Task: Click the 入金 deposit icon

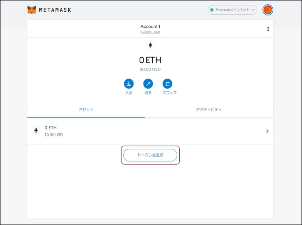Action: (x=129, y=84)
